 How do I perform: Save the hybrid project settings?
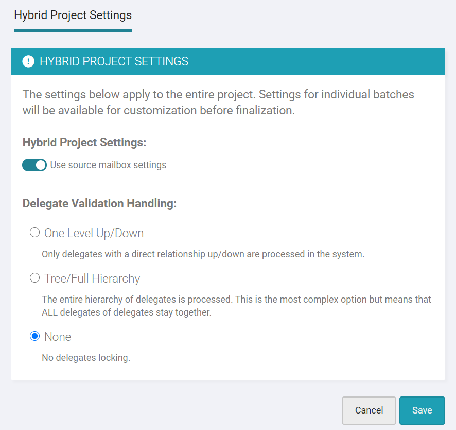[422, 410]
